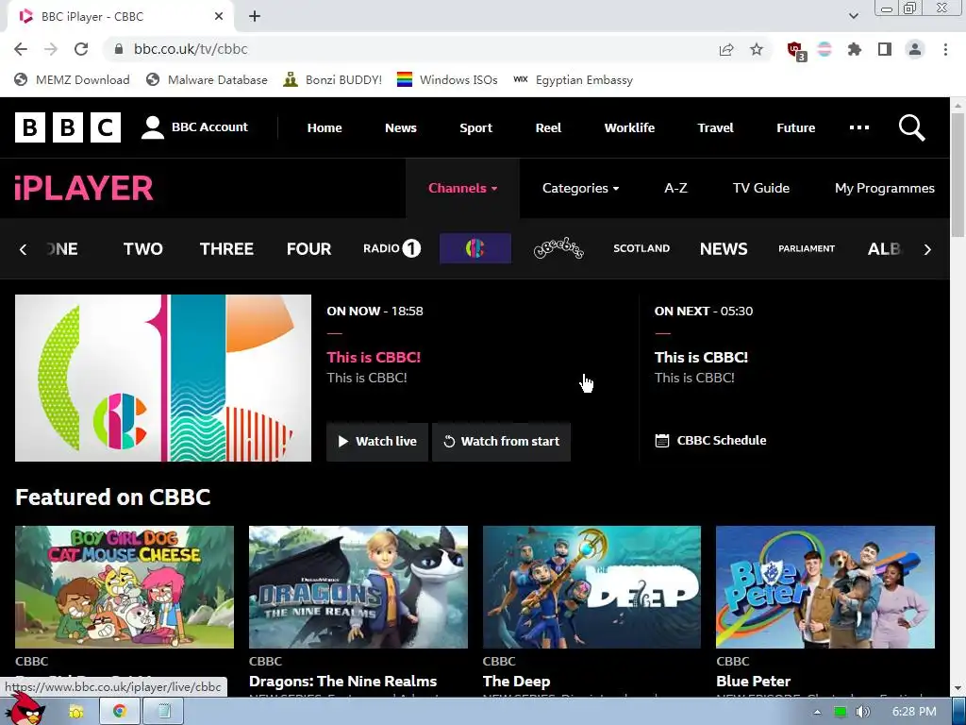The height and width of the screenshot is (725, 966).
Task: Go to BBC News in the top nav
Action: 401,127
